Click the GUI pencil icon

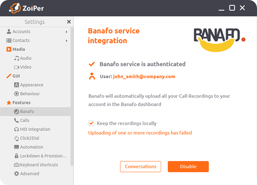coord(9,76)
